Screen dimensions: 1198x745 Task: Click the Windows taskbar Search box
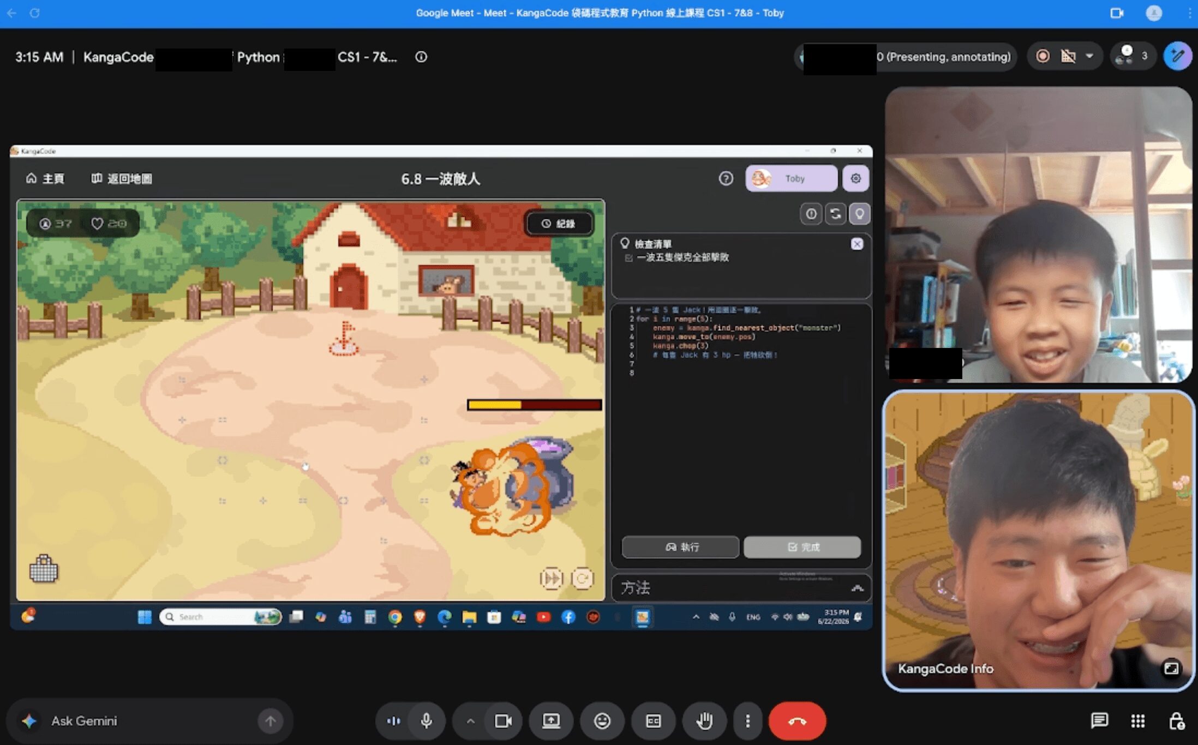(x=220, y=617)
